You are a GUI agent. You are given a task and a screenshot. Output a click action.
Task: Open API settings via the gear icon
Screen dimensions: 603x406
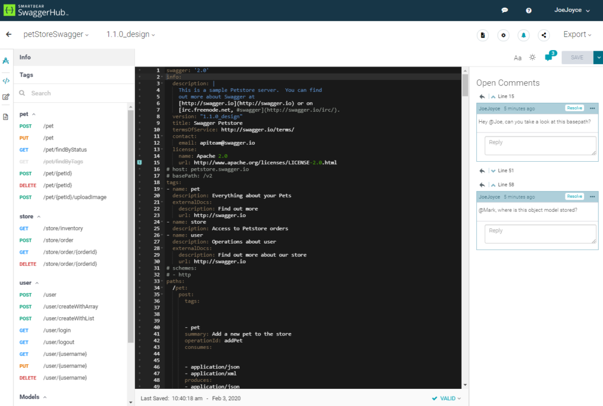[x=503, y=35]
